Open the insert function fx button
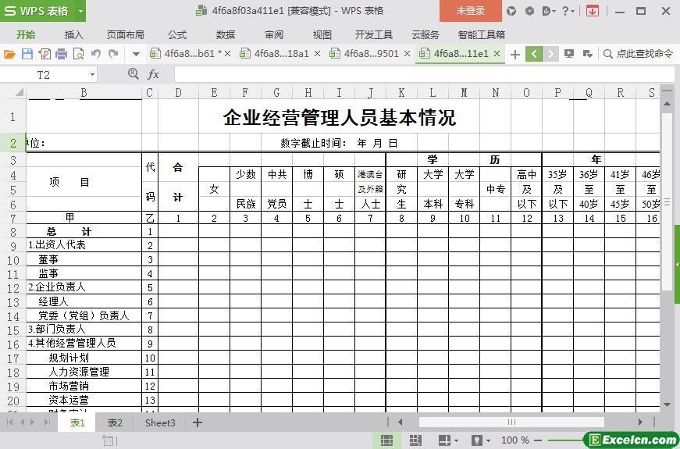Viewport: 680px width, 449px height. (153, 75)
